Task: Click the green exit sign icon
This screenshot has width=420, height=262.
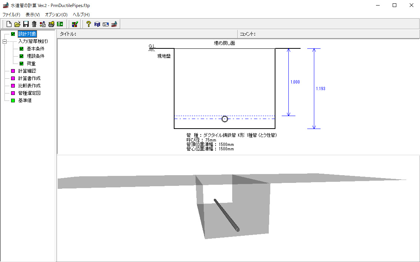Action: 60,24
